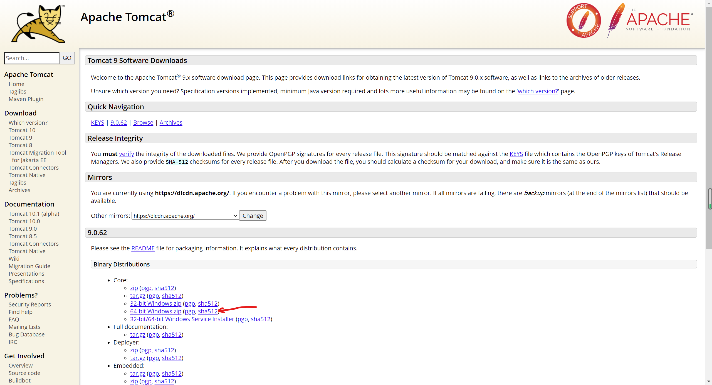Open the KEYS quick navigation link
712x385 pixels.
pos(97,122)
